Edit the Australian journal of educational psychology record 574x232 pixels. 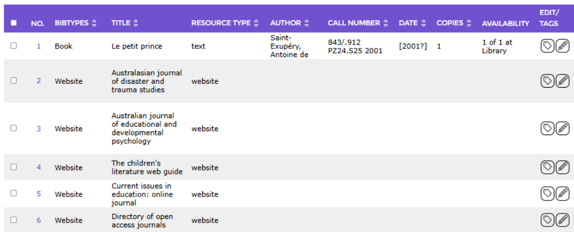point(563,129)
